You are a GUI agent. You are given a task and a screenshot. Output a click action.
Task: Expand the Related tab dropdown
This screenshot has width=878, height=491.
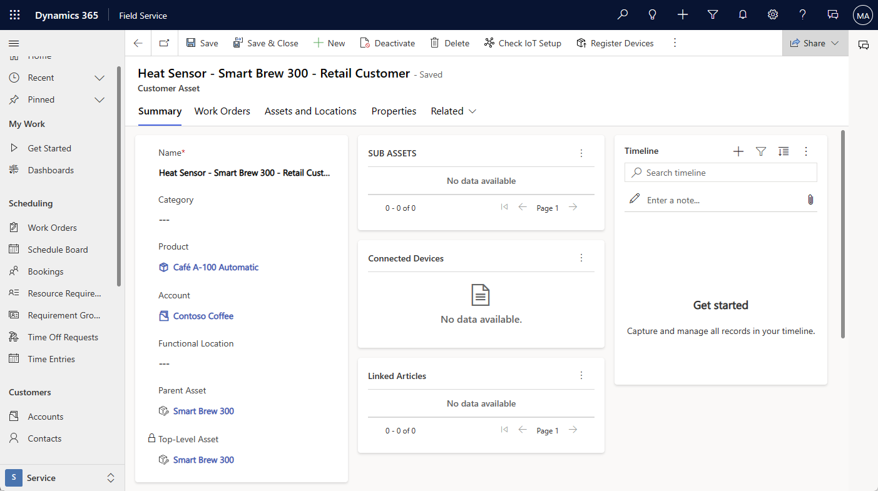(x=454, y=111)
